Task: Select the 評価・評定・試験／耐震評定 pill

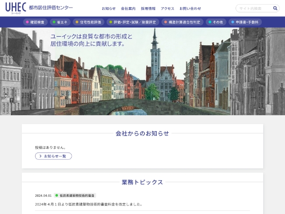Action: [133, 22]
